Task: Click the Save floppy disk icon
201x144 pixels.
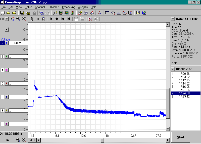Action: [22, 13]
